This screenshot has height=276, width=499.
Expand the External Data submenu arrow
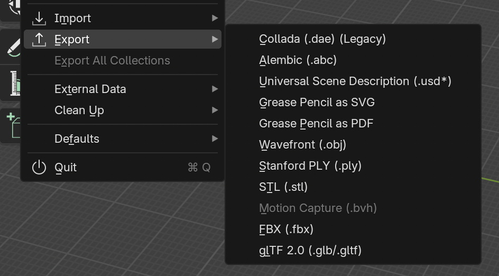(215, 89)
